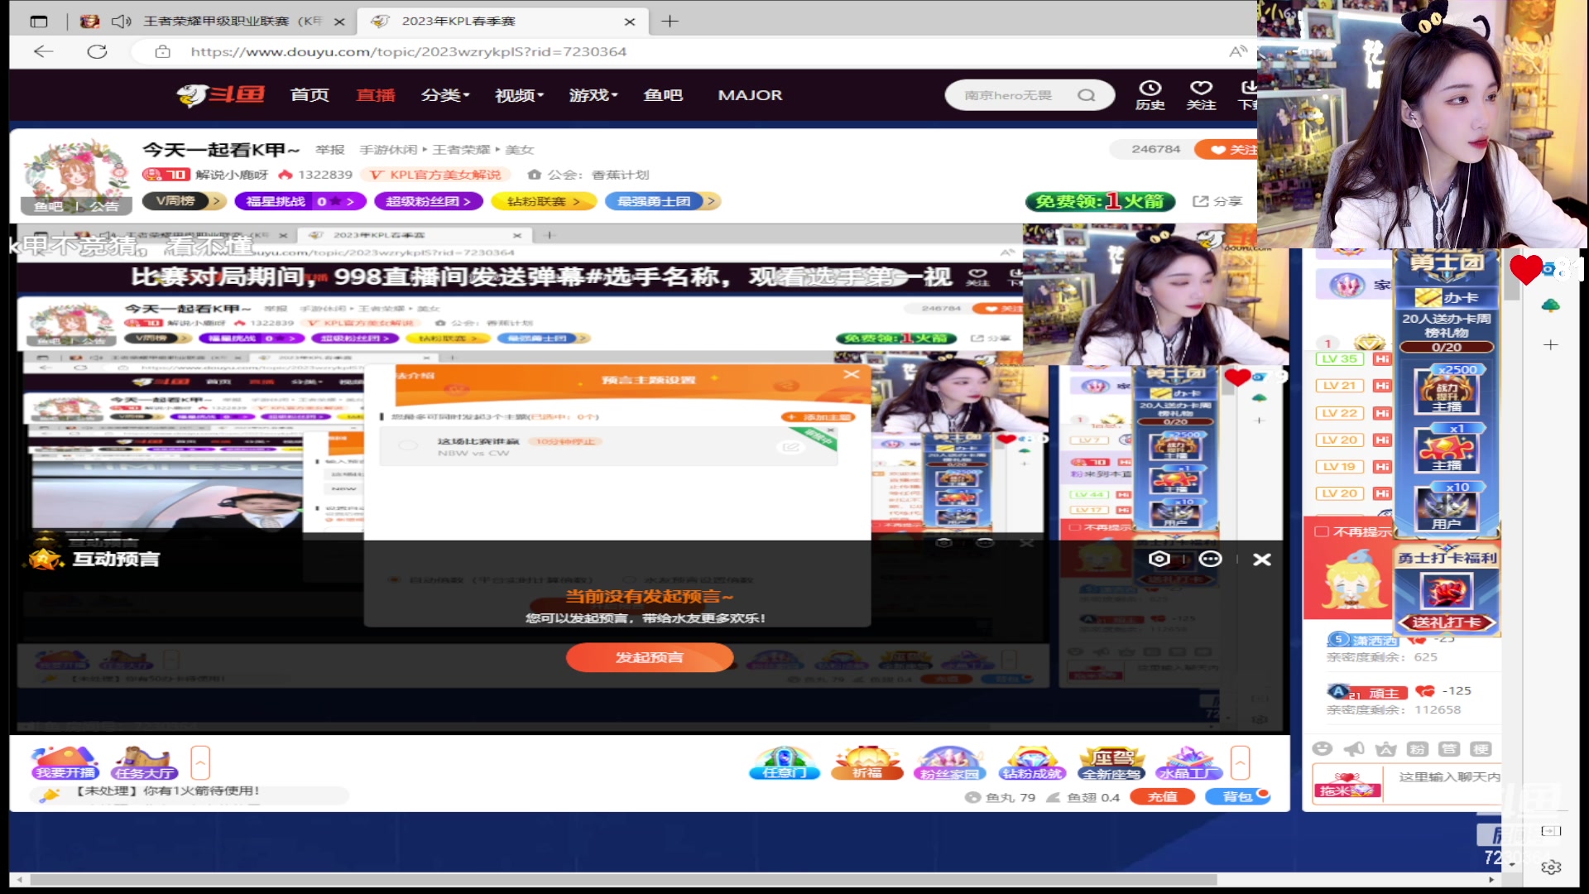Click the up-arrow expander beside 任务大厅

(200, 762)
